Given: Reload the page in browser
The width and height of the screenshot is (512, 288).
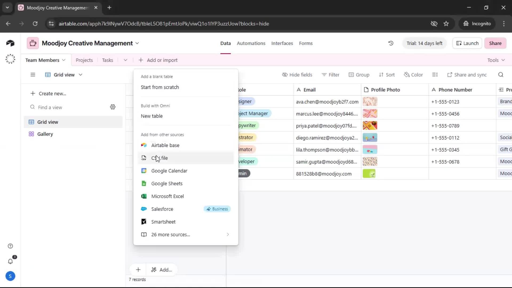Looking at the screenshot, I should (x=35, y=24).
